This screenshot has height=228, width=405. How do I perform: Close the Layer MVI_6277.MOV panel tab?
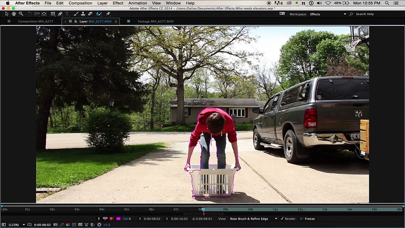pos(65,21)
